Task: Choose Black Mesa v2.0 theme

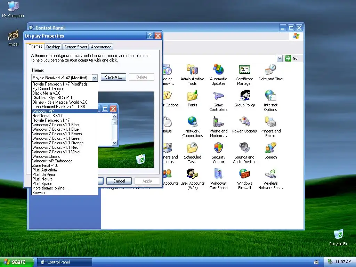Action: point(64,93)
